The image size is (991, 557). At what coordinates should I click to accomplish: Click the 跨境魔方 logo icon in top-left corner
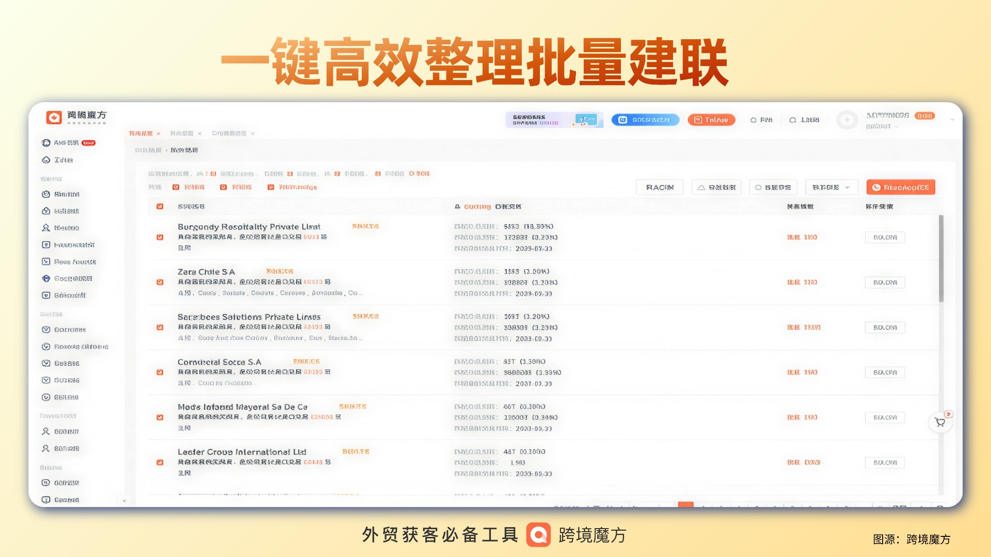[55, 117]
